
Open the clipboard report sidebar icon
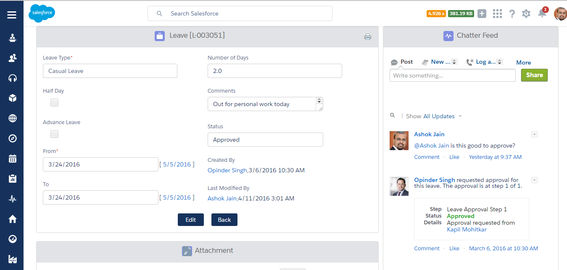pos(13,179)
